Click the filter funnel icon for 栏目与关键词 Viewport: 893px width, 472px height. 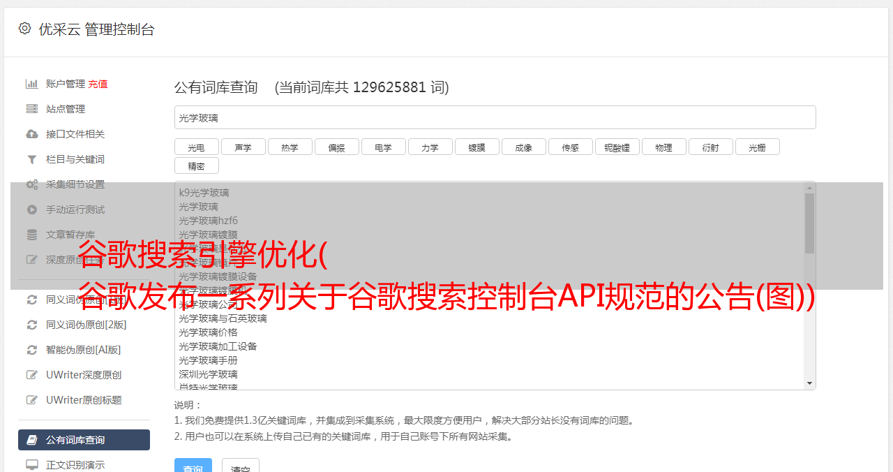click(x=32, y=159)
